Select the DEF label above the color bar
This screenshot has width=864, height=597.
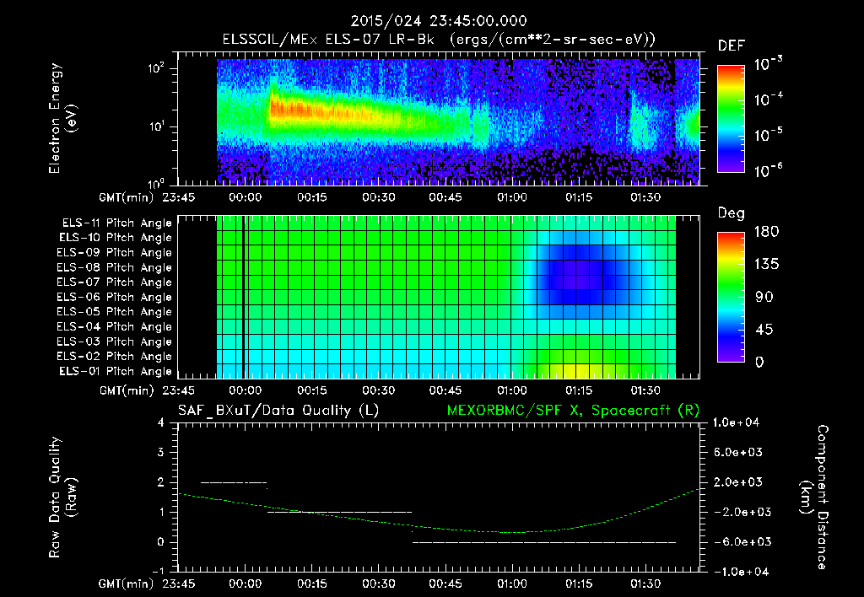tap(732, 46)
